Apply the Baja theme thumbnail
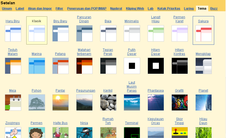Screen dimensions: 226x138 pos(108,33)
